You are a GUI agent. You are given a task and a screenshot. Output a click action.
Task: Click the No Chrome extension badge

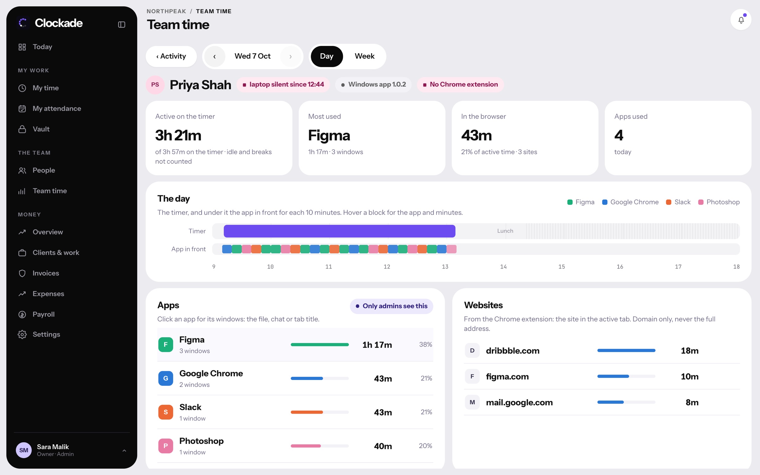pos(460,85)
